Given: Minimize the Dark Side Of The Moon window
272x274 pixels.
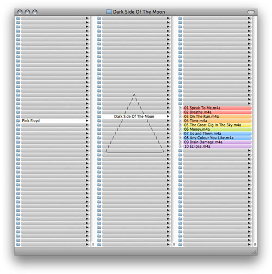Looking at the screenshot, I should (27, 12).
